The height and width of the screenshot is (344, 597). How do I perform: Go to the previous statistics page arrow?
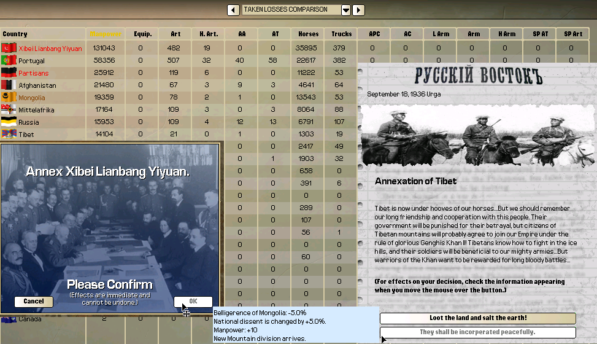[x=233, y=10]
